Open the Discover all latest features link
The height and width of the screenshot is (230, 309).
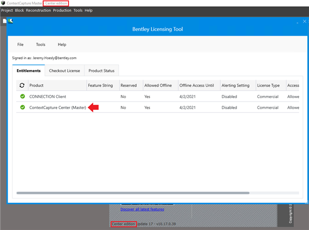tap(142, 209)
